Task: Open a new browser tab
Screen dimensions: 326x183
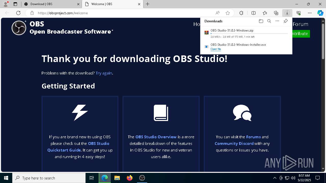Action: pyautogui.click(x=148, y=4)
